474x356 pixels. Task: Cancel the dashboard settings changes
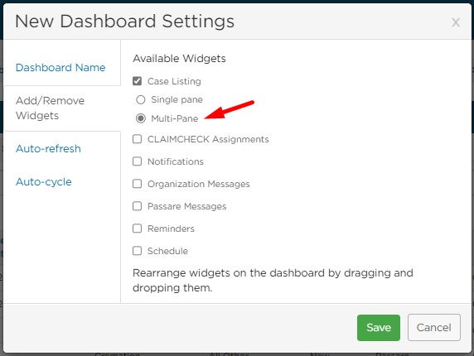[x=433, y=328]
